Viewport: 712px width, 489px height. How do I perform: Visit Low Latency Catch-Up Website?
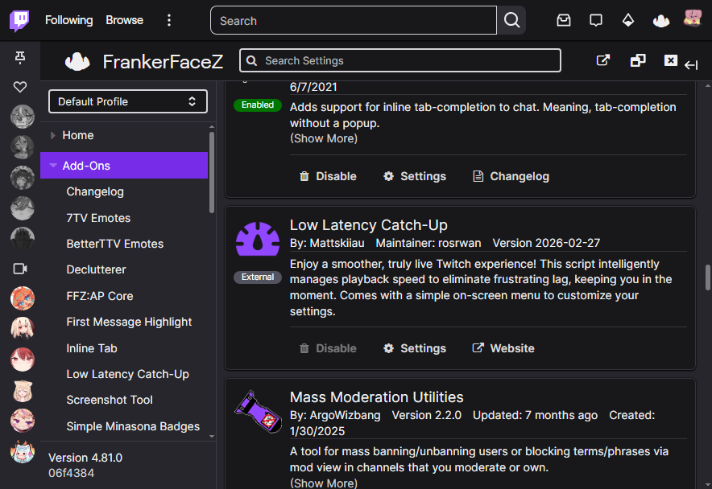click(x=503, y=348)
